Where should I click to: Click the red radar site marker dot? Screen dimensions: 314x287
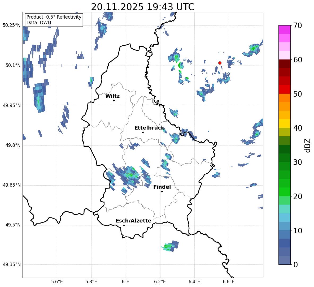[220, 63]
